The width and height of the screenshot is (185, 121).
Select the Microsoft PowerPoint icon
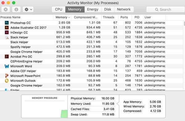click(x=7, y=76)
